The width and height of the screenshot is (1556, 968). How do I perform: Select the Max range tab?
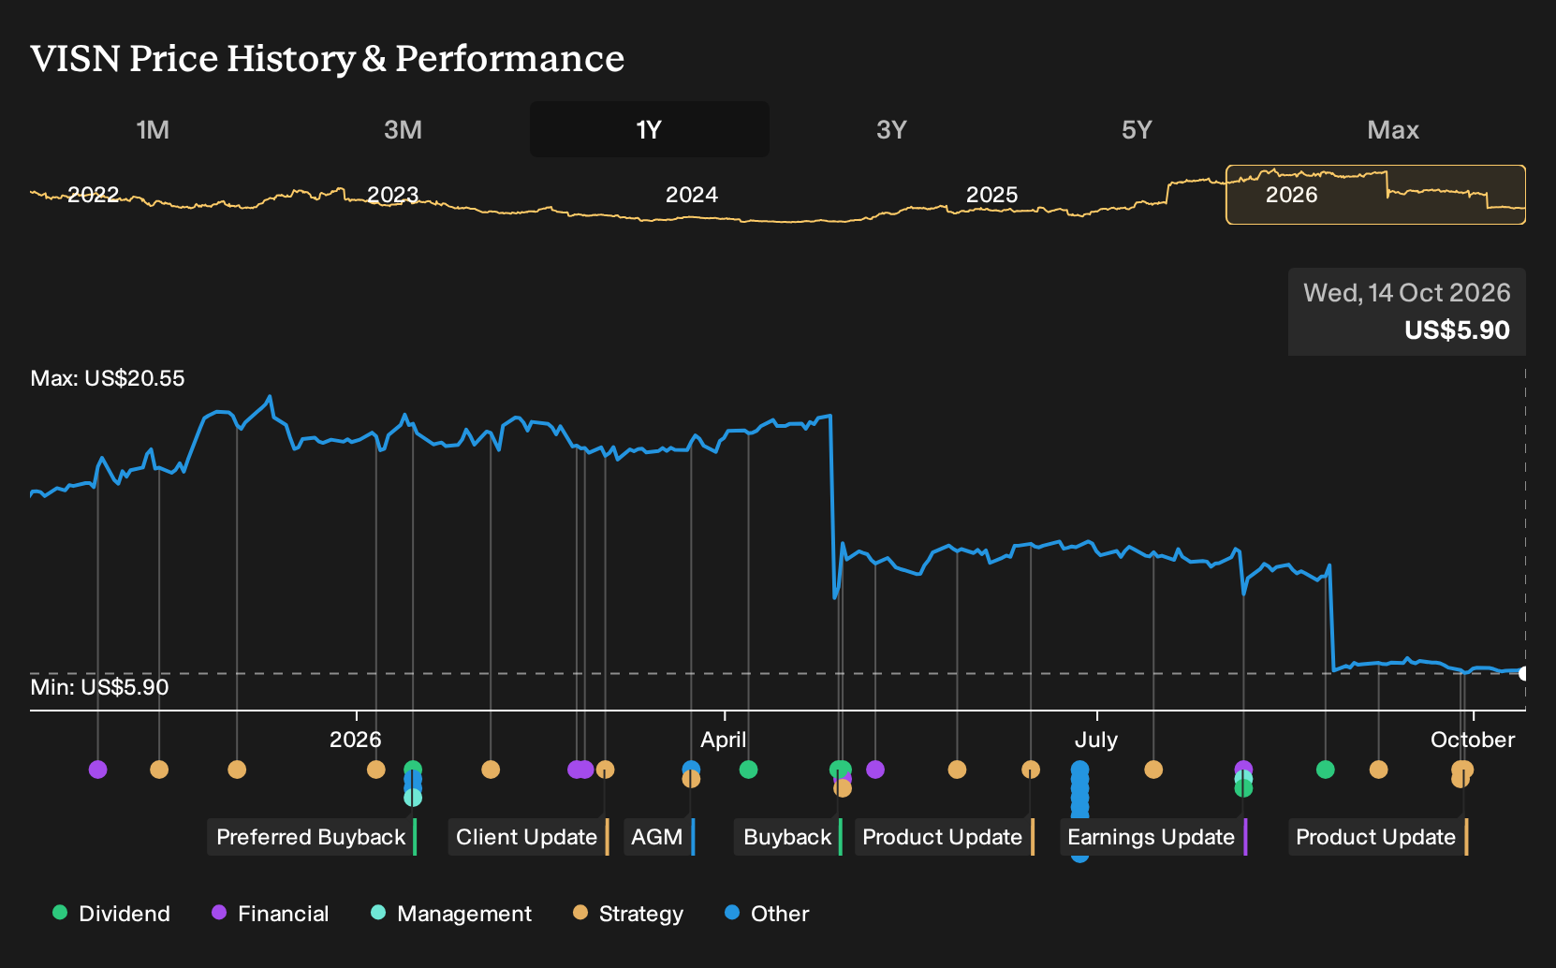pos(1392,129)
